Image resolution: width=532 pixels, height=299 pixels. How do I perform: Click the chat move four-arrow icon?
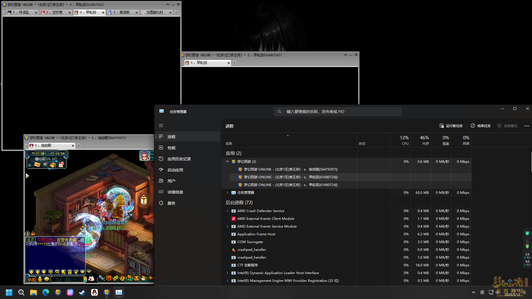pyautogui.click(x=50, y=272)
